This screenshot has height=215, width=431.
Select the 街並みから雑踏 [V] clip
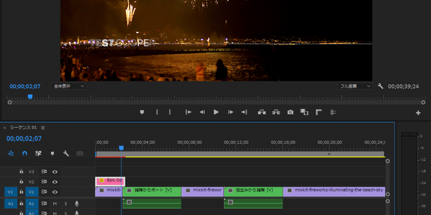[x=253, y=192]
